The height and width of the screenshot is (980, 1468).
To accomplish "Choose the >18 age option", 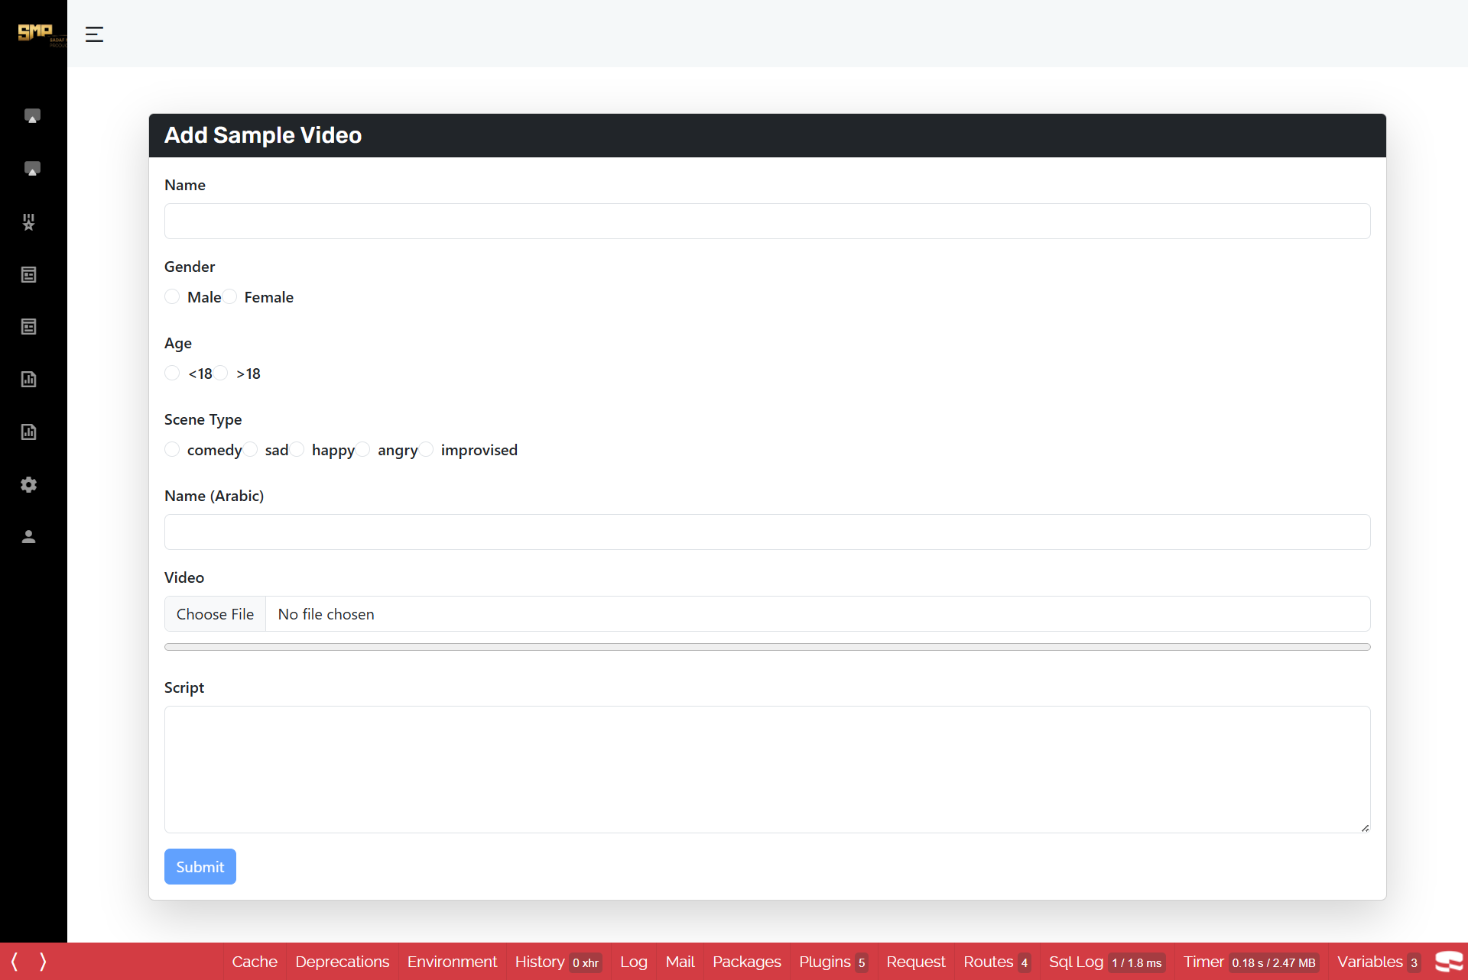I will pyautogui.click(x=221, y=373).
